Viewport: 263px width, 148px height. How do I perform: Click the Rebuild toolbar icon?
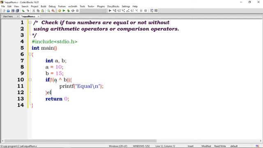pos(73,11)
